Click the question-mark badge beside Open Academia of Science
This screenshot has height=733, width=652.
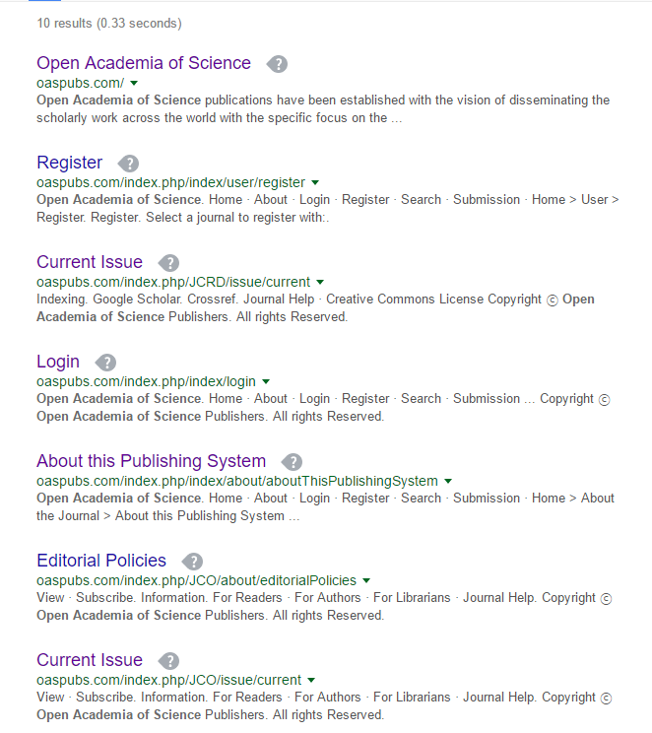click(277, 64)
